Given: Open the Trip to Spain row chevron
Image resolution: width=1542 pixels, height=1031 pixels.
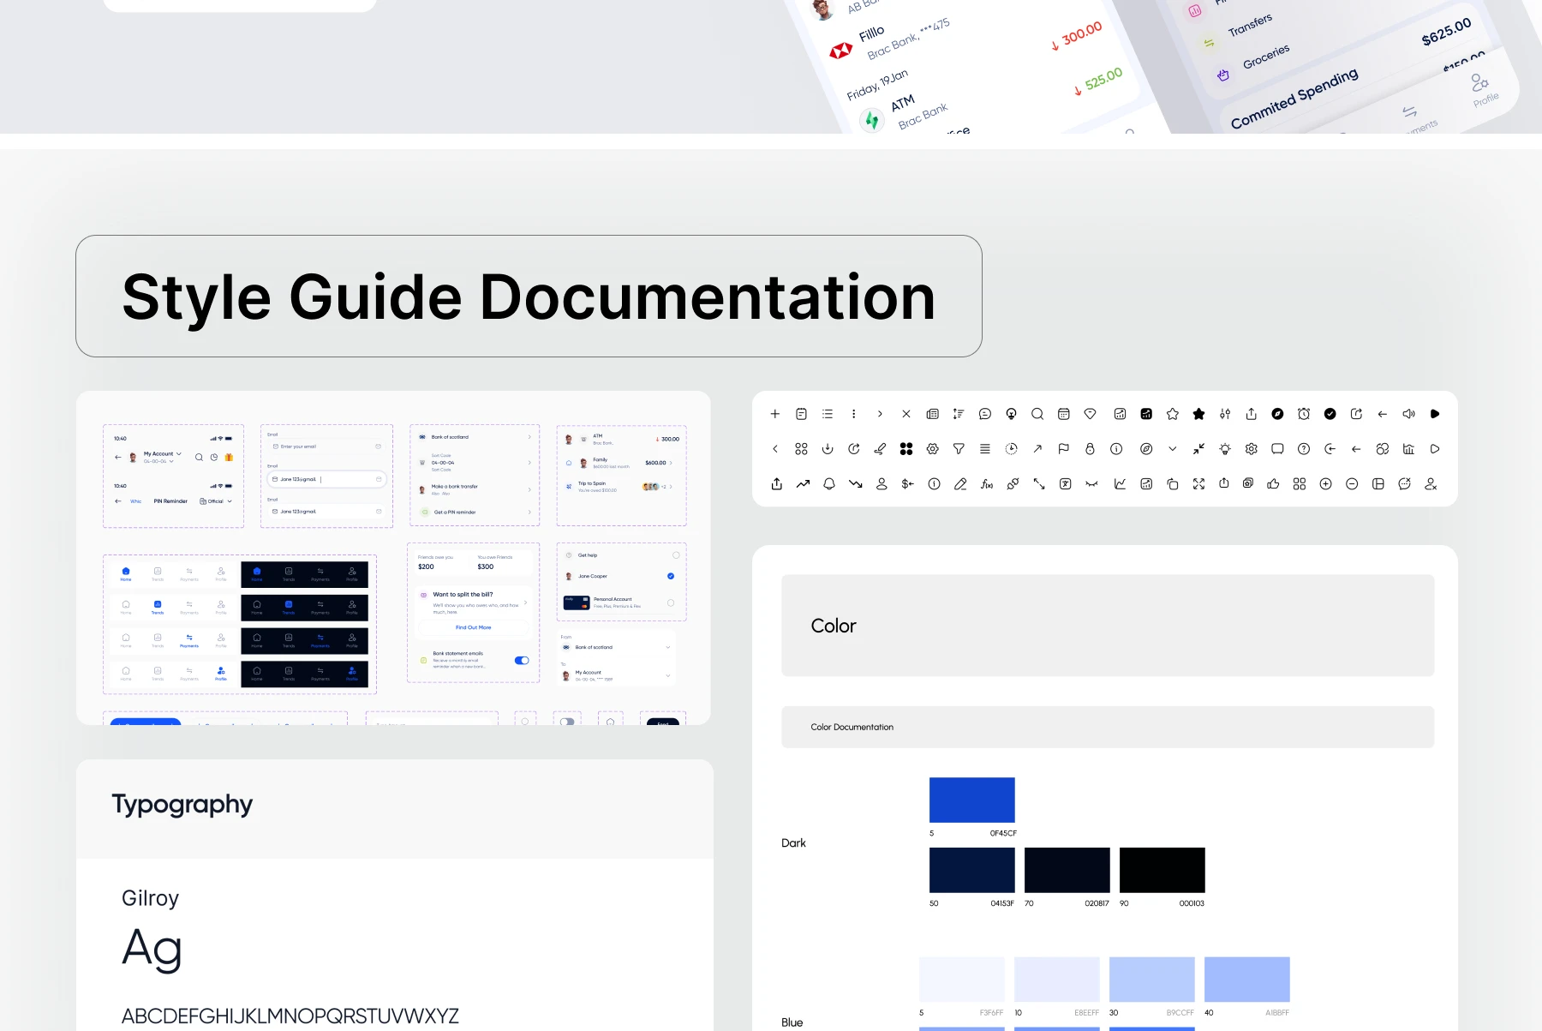Looking at the screenshot, I should coord(671,487).
